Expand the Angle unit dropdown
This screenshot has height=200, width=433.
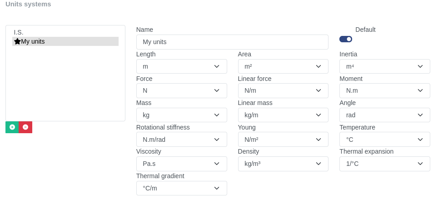click(x=384, y=115)
